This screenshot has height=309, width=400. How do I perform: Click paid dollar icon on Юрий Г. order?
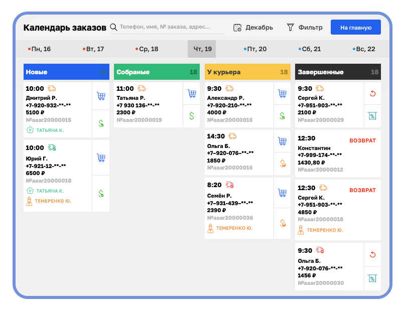coord(101,194)
